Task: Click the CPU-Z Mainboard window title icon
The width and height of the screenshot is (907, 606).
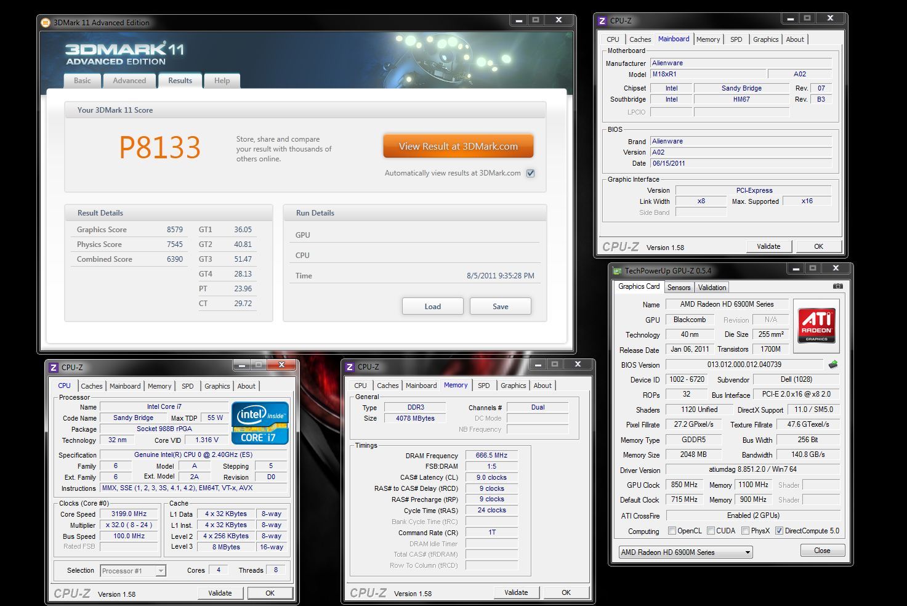Action: pyautogui.click(x=602, y=20)
